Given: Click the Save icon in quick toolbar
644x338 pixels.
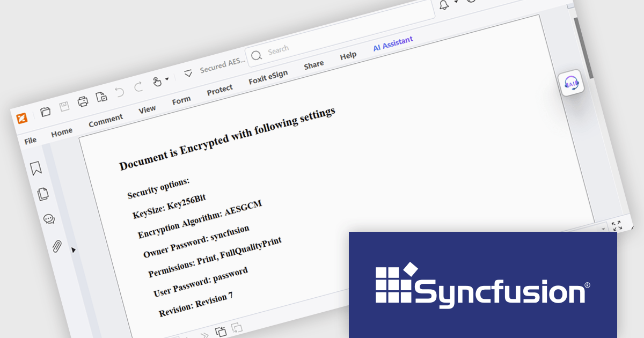Looking at the screenshot, I should pos(64,106).
